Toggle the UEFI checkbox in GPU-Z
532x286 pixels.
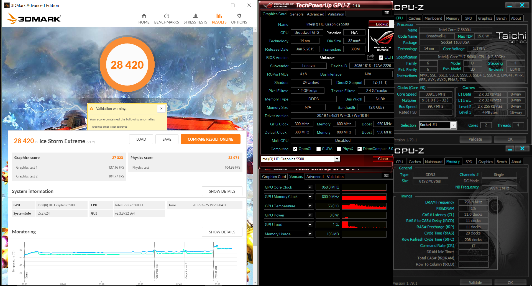(x=381, y=58)
